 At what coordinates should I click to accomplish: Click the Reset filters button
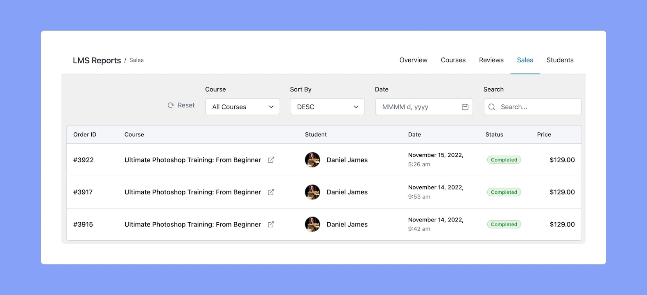181,105
